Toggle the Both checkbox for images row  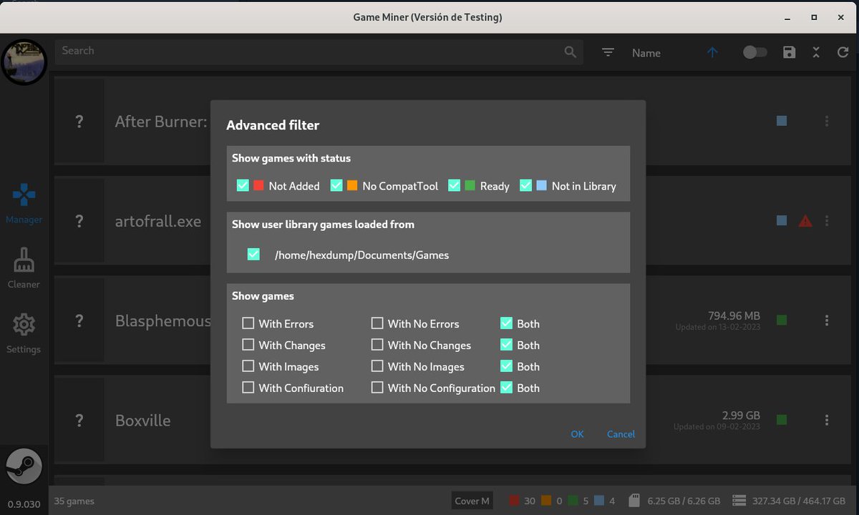(506, 366)
